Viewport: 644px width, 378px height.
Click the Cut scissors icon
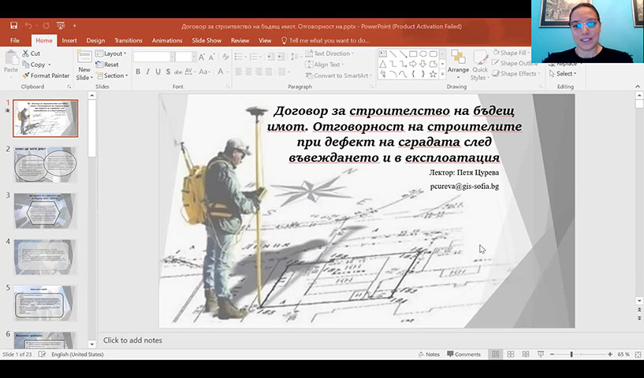[x=25, y=54]
